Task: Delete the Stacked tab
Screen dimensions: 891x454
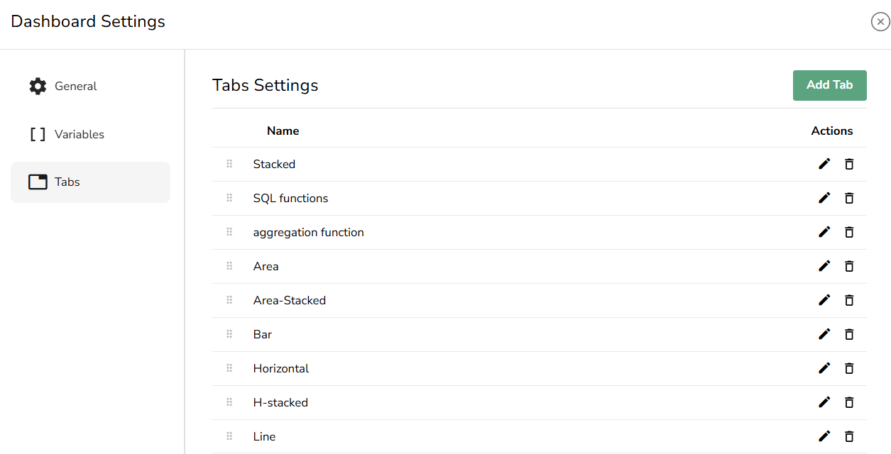Action: 849,164
